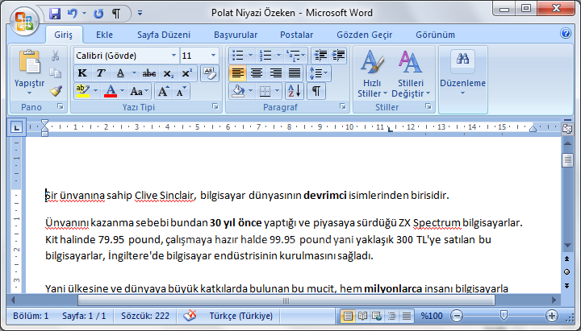The width and height of the screenshot is (581, 331).
Task: Open Word help question mark
Action: tap(566, 34)
